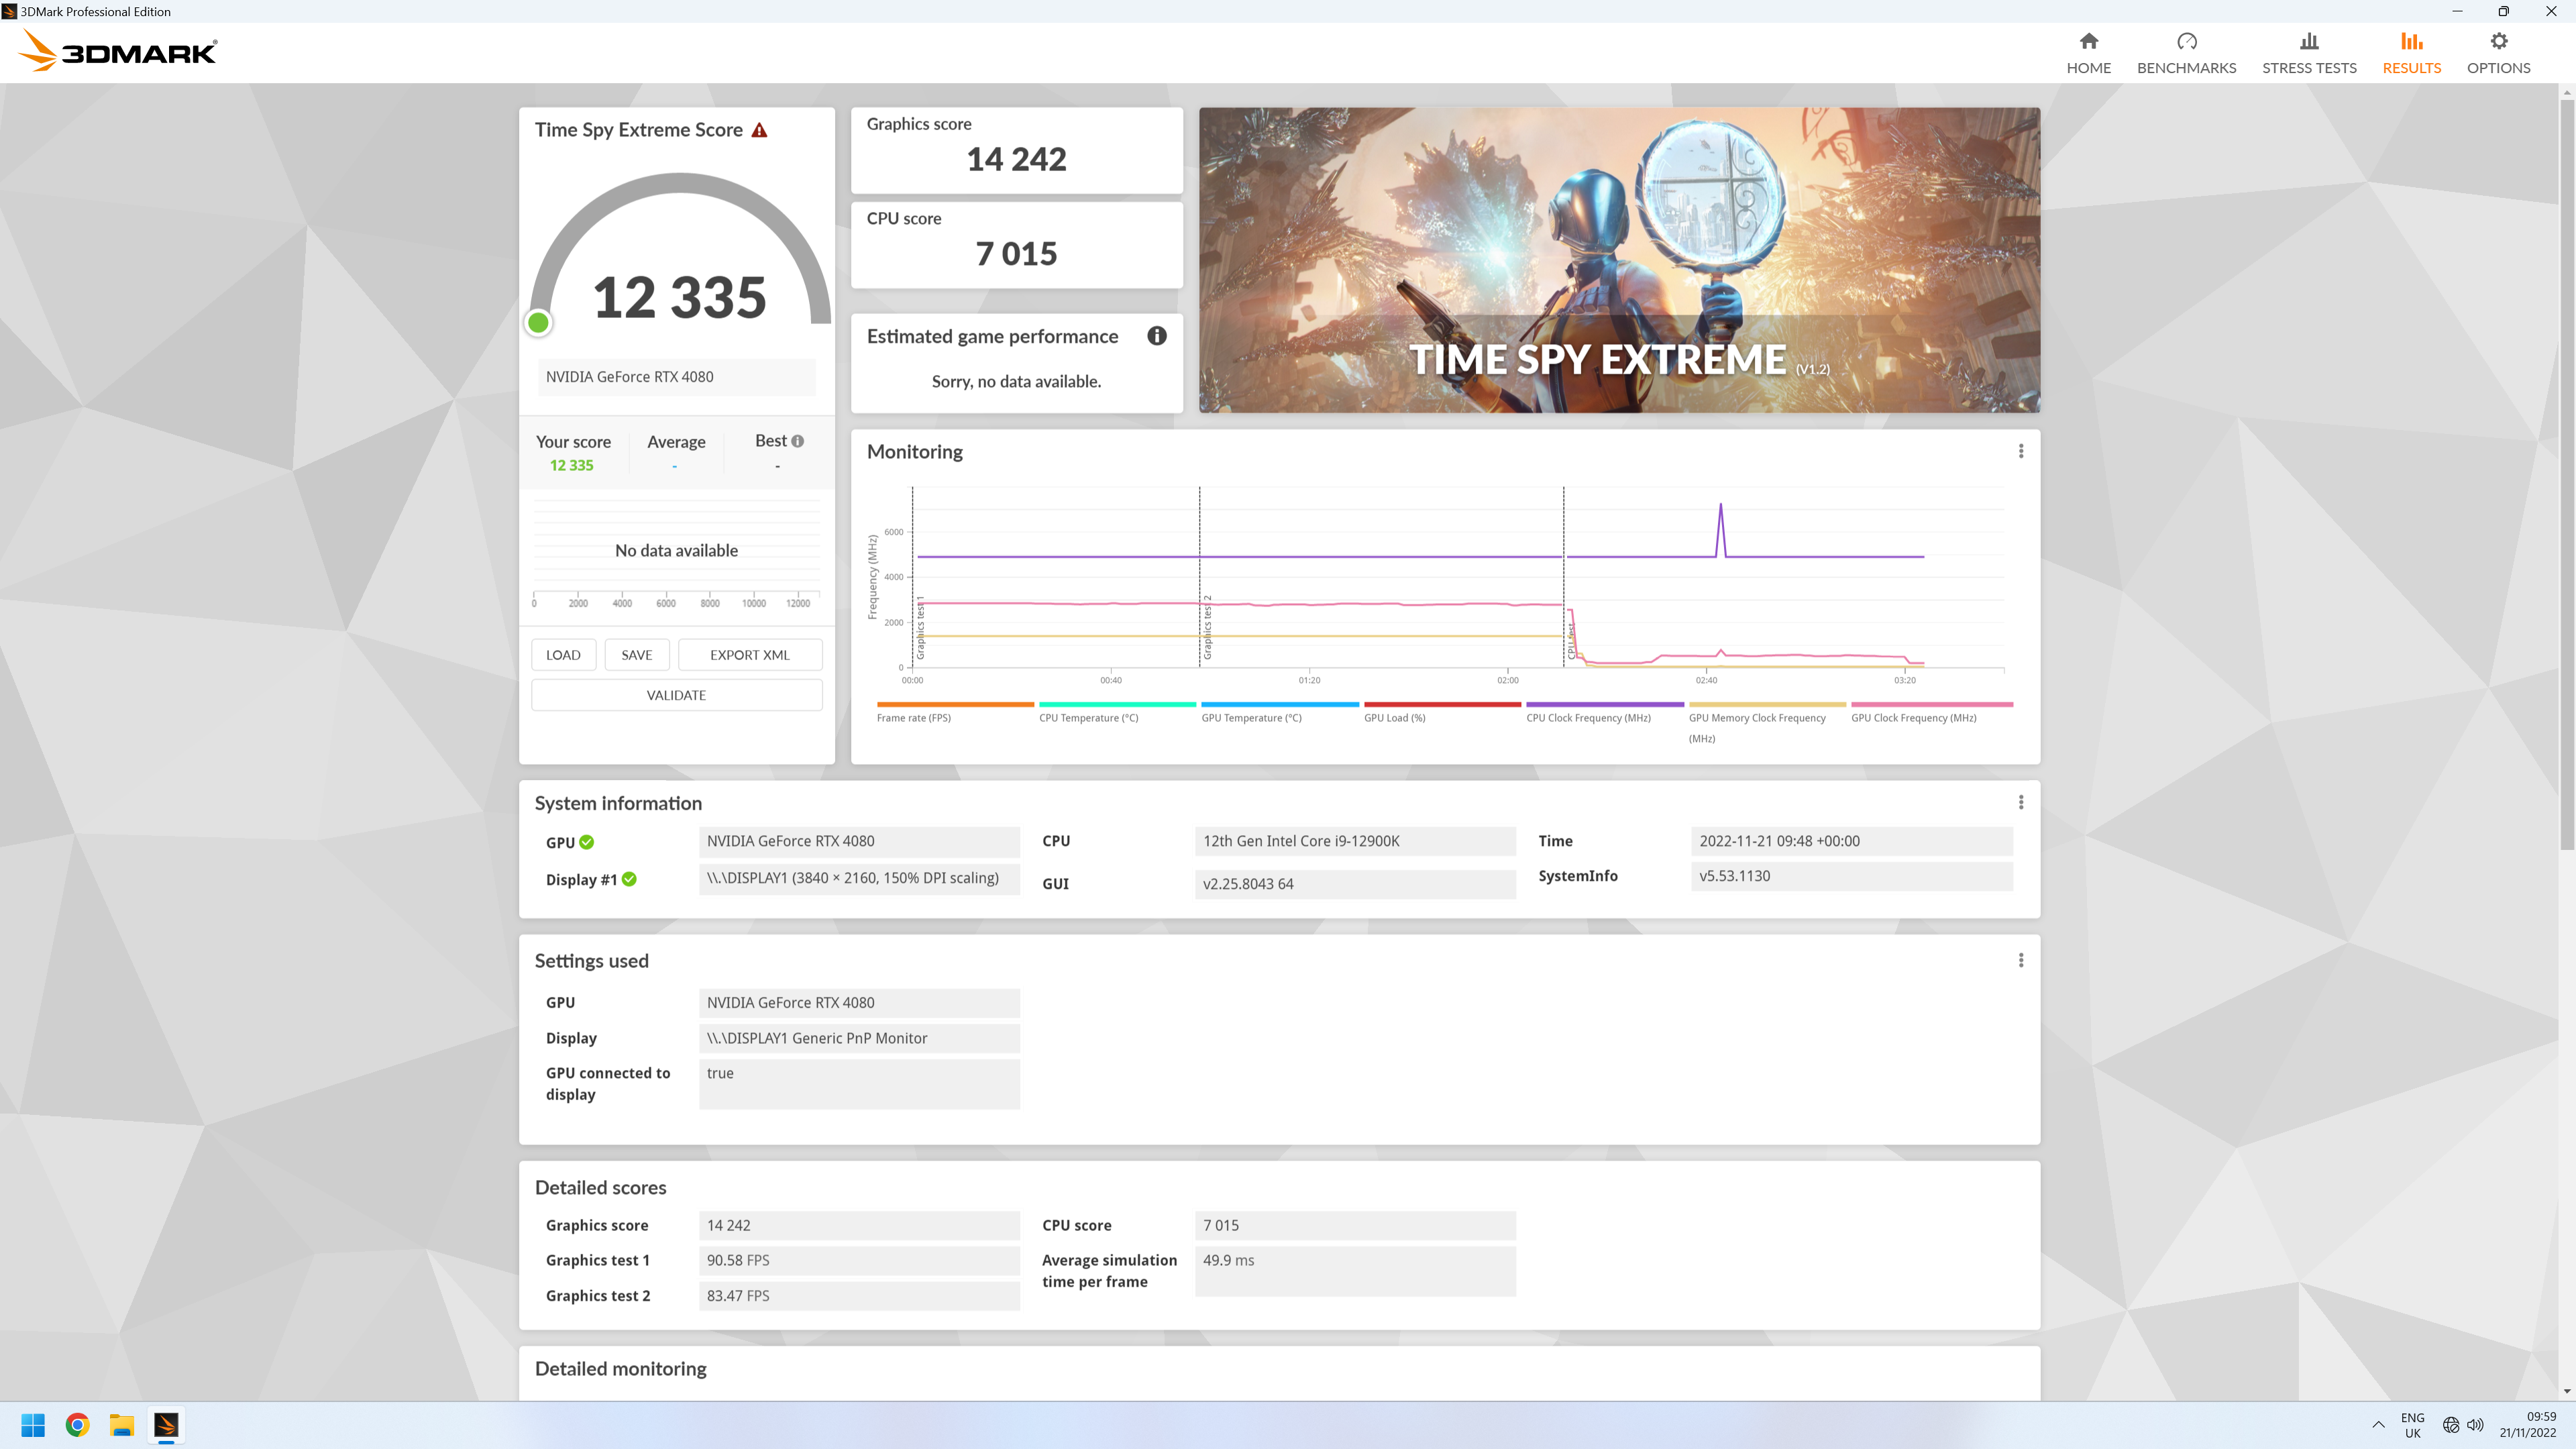The width and height of the screenshot is (2576, 1449).
Task: Click the 3DMark logo
Action: click(x=118, y=51)
